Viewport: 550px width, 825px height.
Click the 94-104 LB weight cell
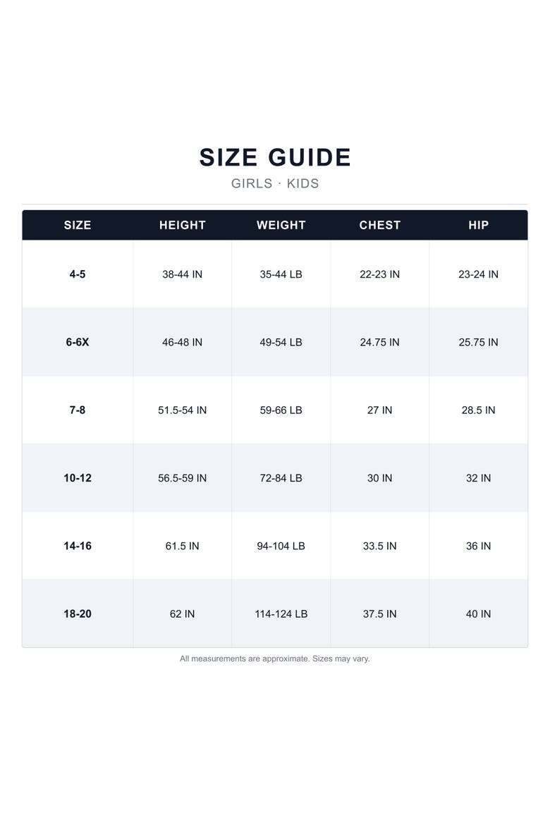point(281,546)
